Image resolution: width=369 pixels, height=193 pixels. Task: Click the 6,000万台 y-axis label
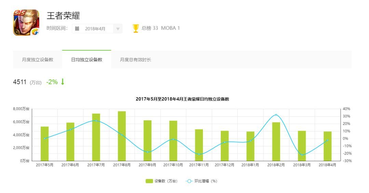pos(21,122)
